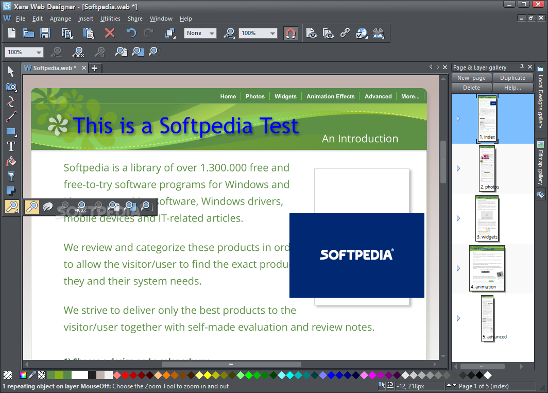Preview the whole website icon
The width and height of the screenshot is (548, 393).
pos(328,33)
